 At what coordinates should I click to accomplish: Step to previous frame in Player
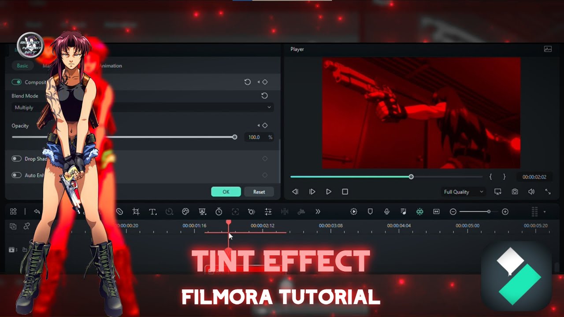295,192
